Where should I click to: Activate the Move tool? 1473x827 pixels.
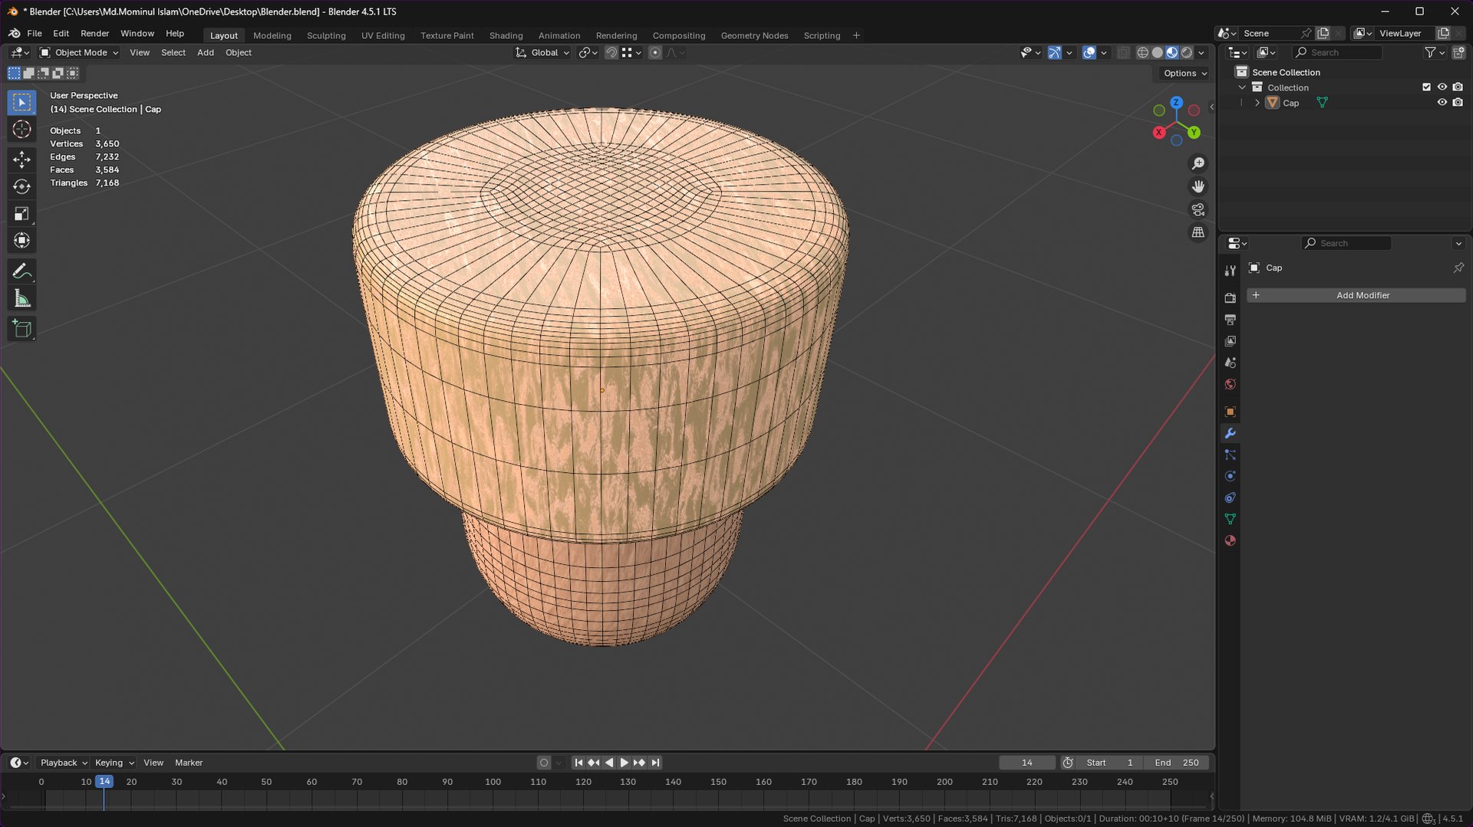click(x=21, y=159)
